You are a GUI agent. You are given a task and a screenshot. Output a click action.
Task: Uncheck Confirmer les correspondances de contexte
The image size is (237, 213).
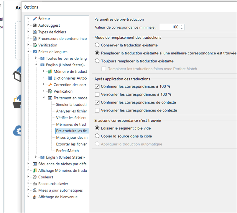tap(97, 102)
